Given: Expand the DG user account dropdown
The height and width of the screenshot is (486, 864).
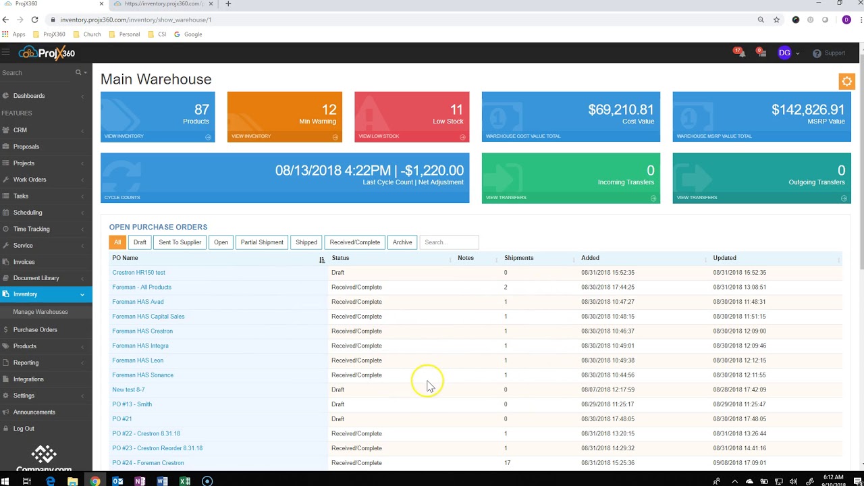Looking at the screenshot, I should (788, 53).
